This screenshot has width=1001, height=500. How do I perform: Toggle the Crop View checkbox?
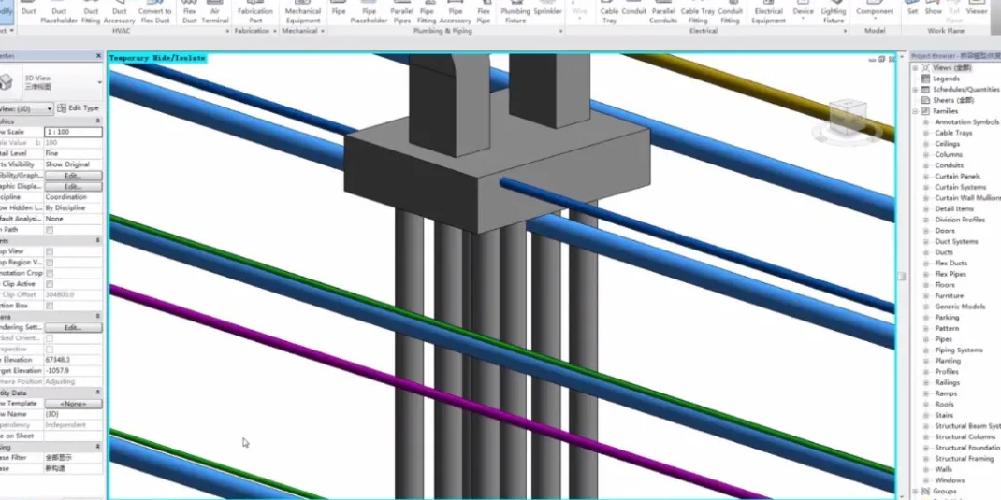coord(50,252)
